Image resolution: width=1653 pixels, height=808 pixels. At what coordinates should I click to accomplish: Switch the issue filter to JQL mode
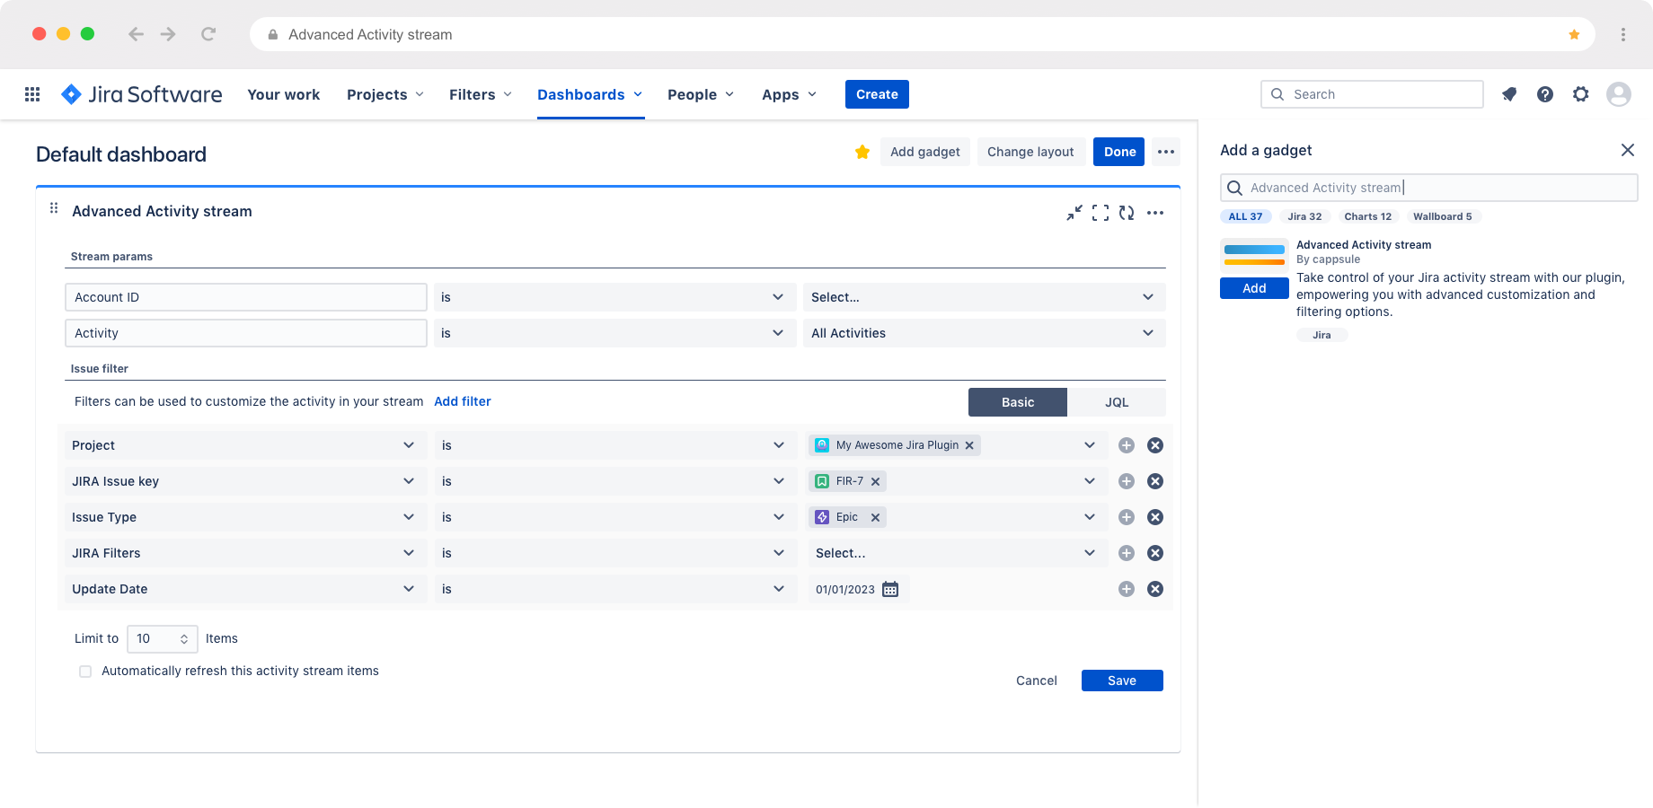[x=1117, y=402]
